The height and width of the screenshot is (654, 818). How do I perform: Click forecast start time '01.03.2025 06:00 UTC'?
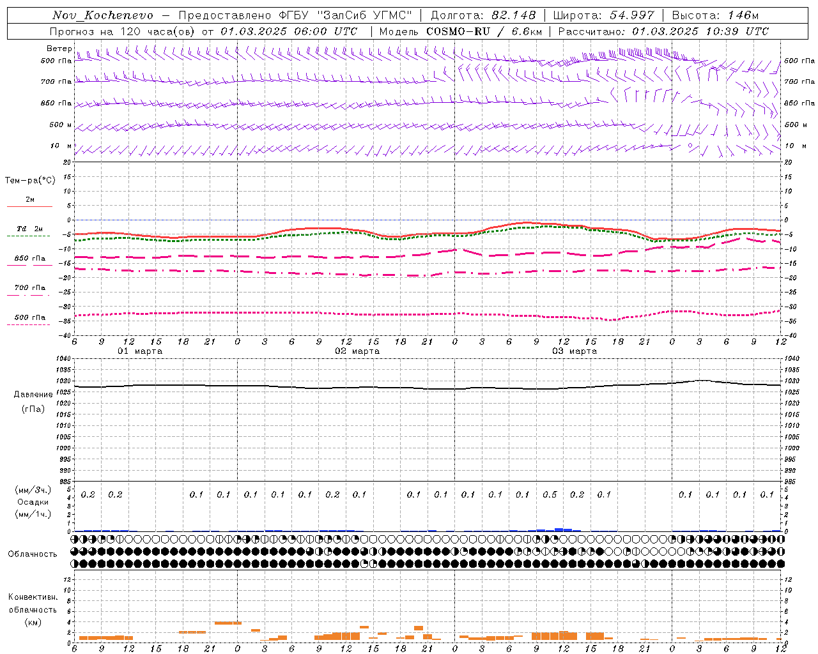click(289, 31)
